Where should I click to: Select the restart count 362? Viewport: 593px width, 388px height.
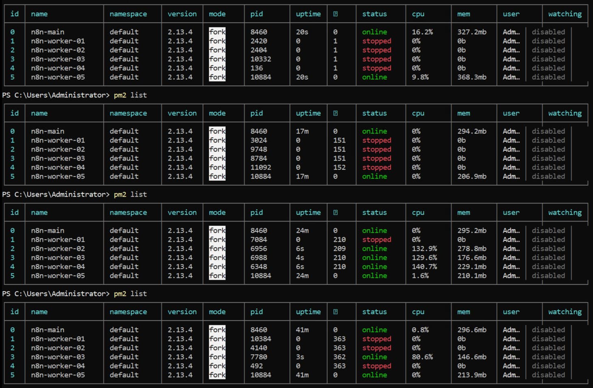click(339, 357)
